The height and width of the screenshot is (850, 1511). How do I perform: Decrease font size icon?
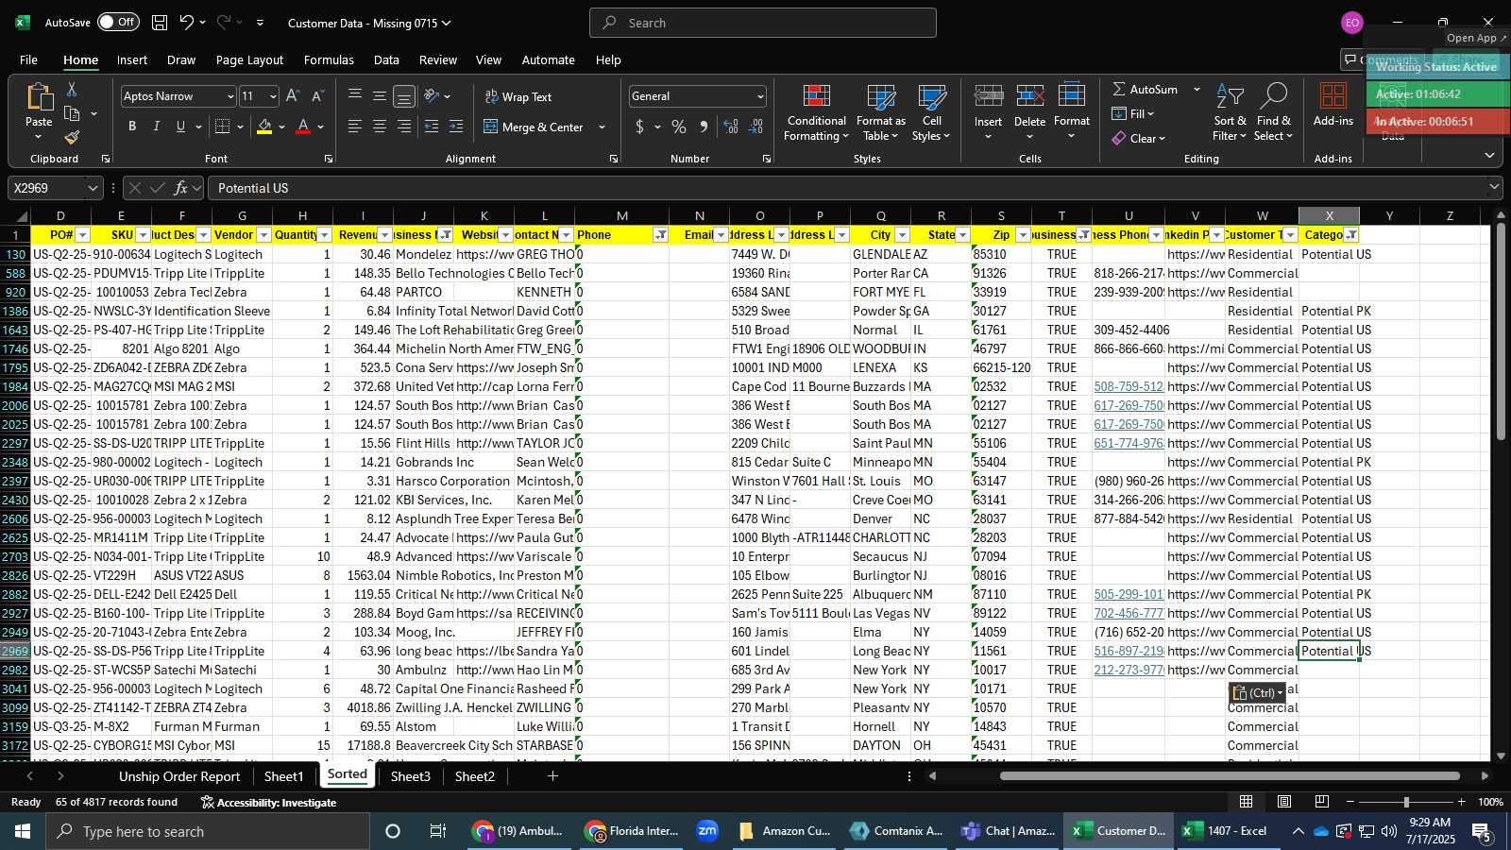(317, 96)
